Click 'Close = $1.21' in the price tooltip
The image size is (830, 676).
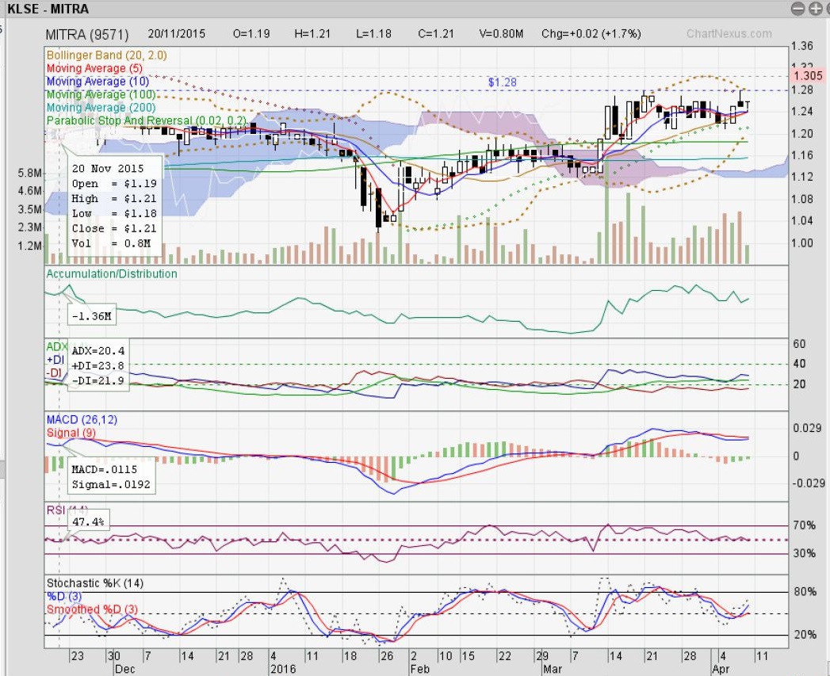[114, 229]
